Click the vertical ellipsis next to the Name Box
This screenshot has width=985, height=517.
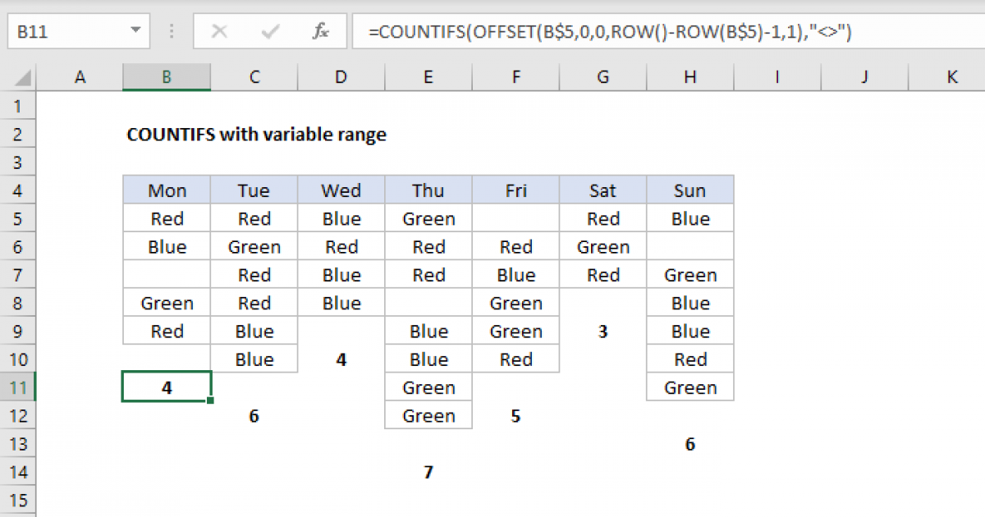pos(171,31)
